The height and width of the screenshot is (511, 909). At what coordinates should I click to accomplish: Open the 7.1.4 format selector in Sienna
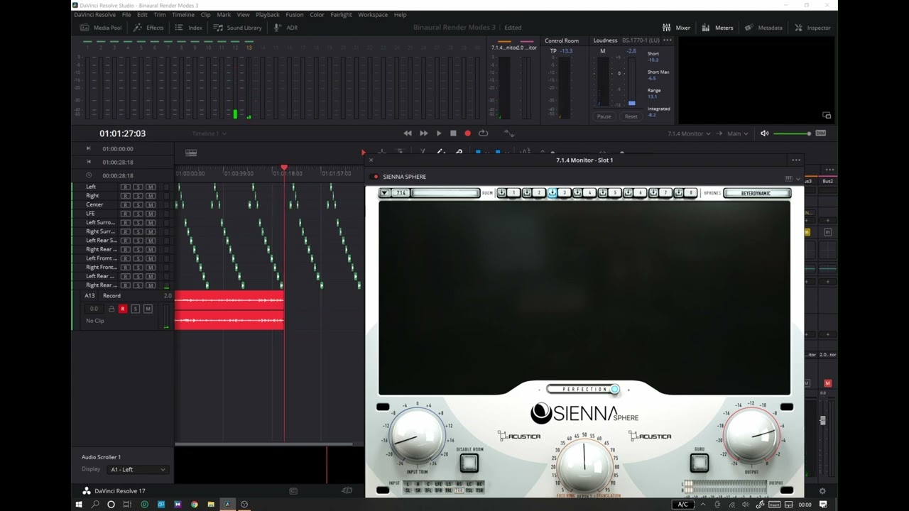point(401,193)
